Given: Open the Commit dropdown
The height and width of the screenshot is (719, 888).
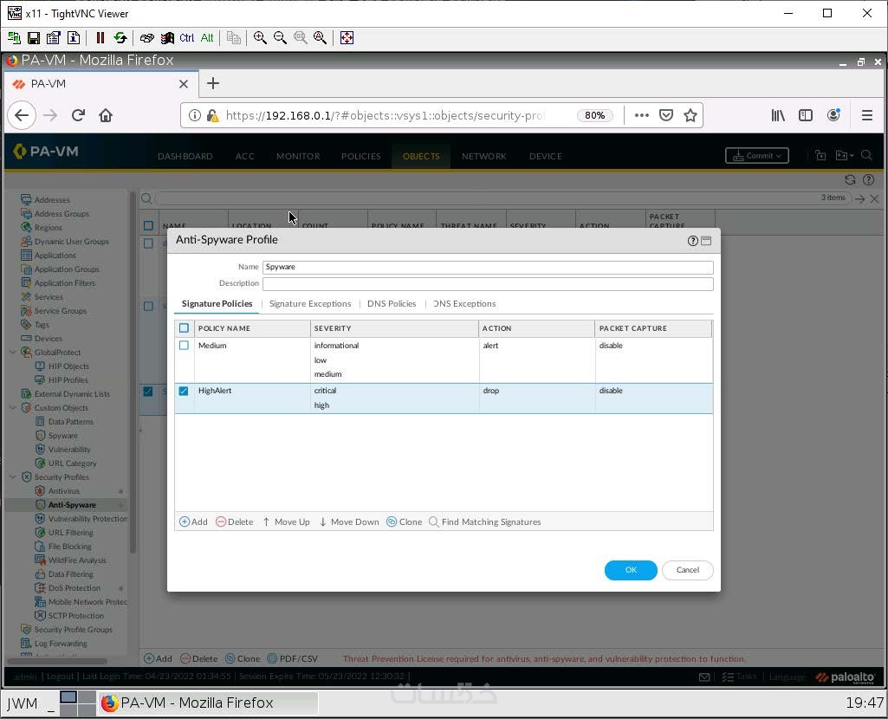Looking at the screenshot, I should pyautogui.click(x=757, y=156).
